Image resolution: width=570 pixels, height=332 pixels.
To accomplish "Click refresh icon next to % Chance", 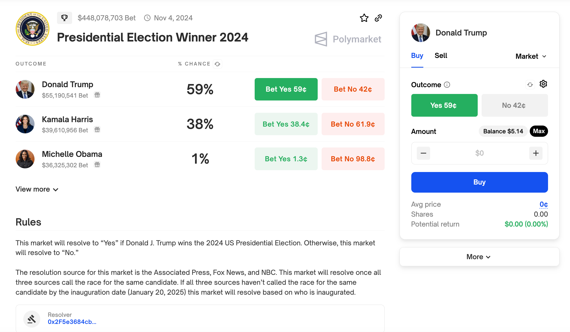I will (x=218, y=64).
